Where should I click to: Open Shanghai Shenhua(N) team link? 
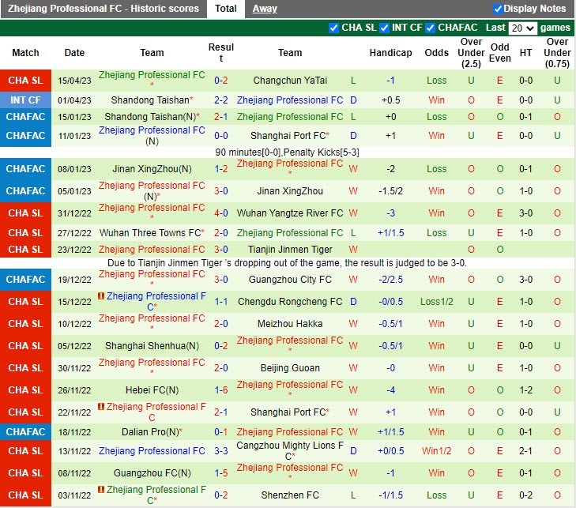[152, 346]
